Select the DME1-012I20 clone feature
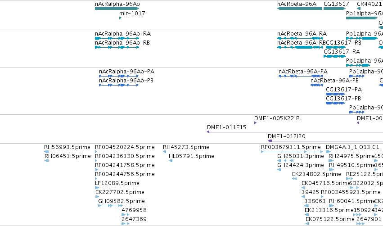383x226 pixels. point(325,141)
